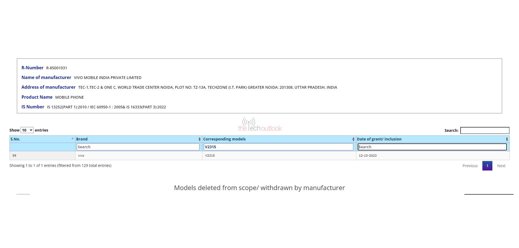Click the Showing 1 to 1 entries info
This screenshot has width=519, height=248.
[60, 166]
